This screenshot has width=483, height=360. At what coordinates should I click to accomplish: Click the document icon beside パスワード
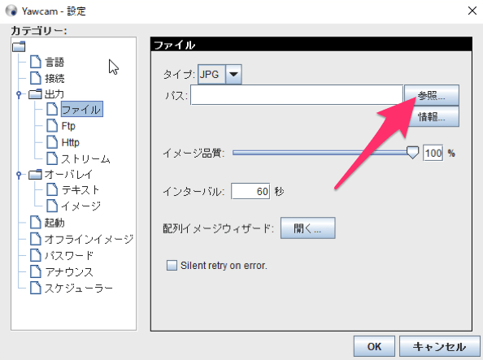coord(36,255)
